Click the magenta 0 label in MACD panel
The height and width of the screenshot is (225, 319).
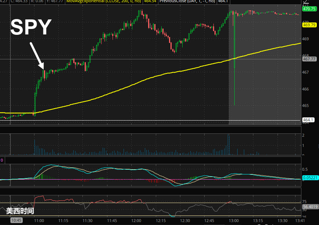(x=2, y=160)
